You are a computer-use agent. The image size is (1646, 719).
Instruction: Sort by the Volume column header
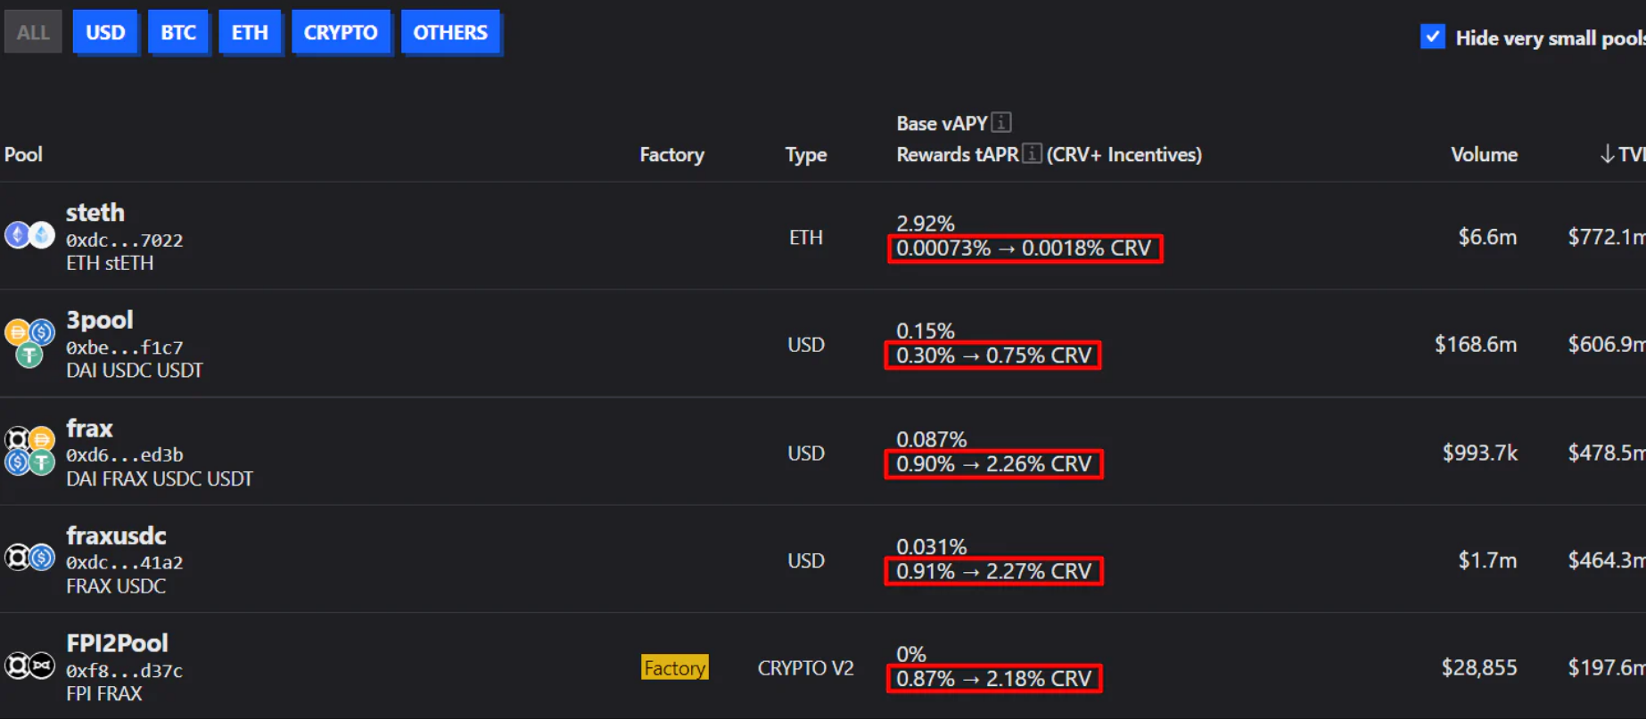(x=1484, y=154)
